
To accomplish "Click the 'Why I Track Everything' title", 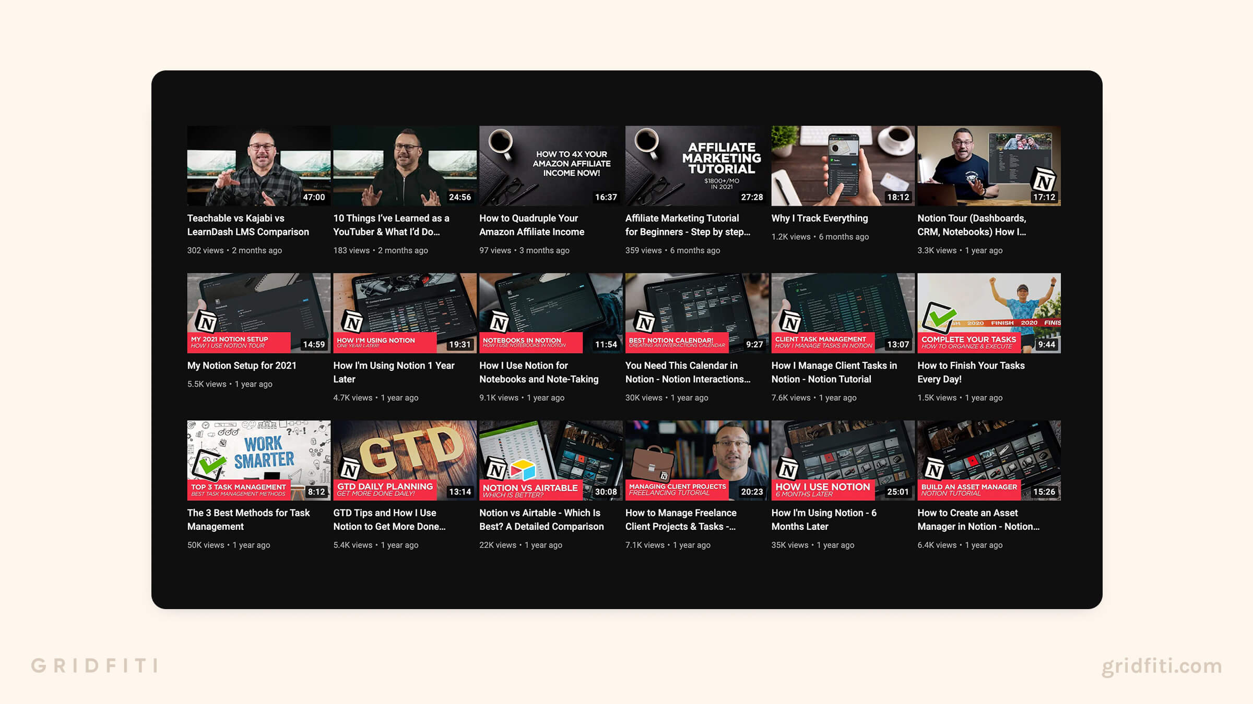I will [x=820, y=219].
